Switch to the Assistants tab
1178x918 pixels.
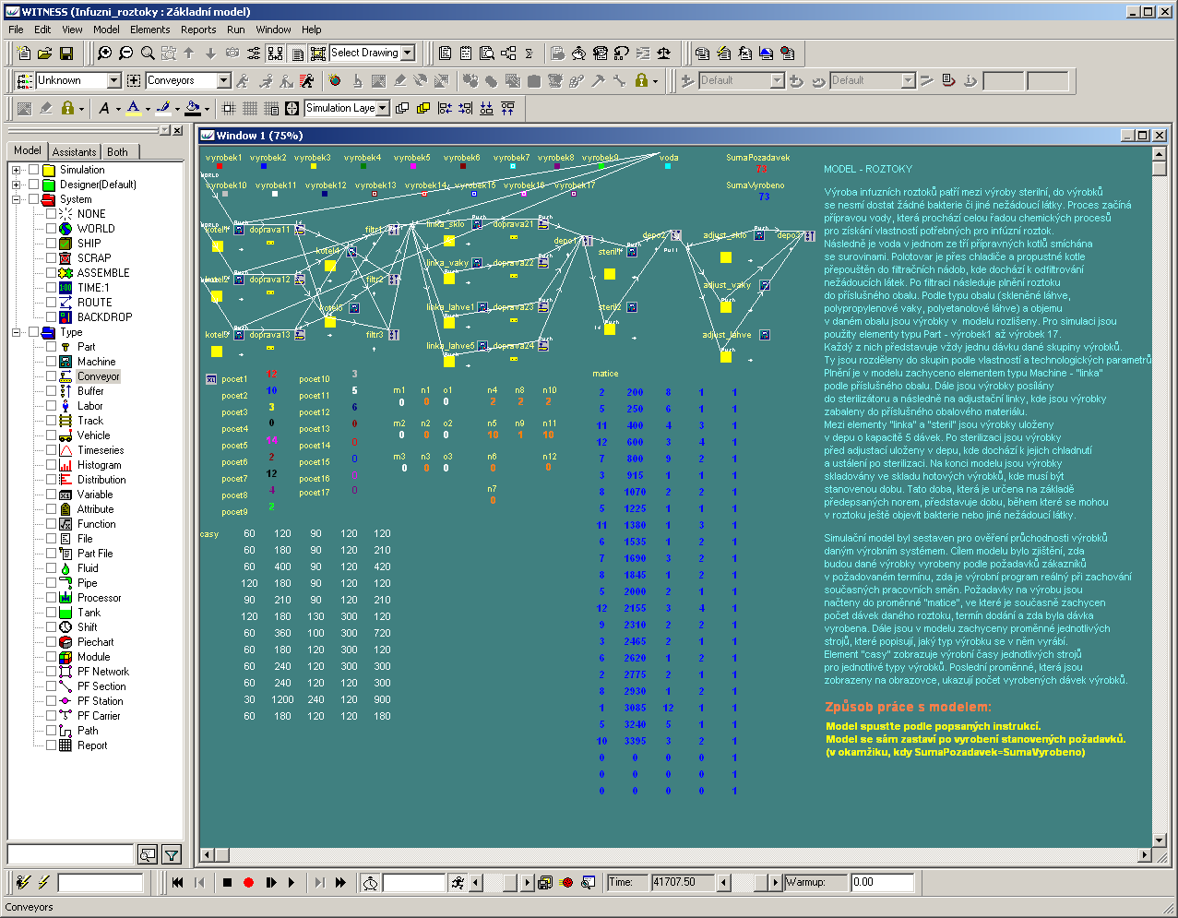74,152
